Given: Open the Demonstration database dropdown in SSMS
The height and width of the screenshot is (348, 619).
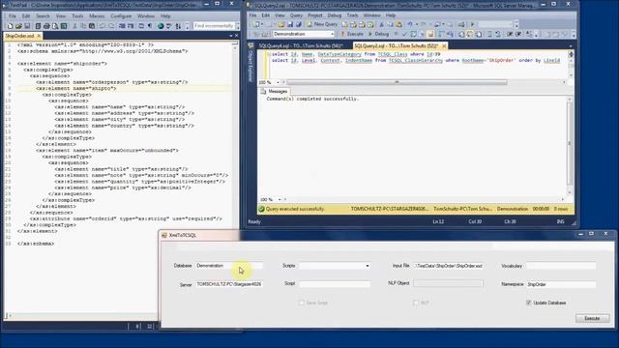Looking at the screenshot, I should (x=332, y=35).
